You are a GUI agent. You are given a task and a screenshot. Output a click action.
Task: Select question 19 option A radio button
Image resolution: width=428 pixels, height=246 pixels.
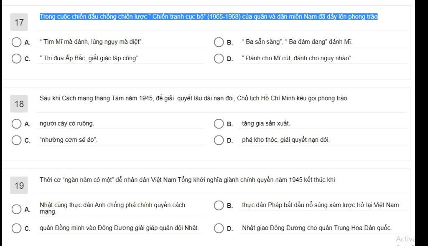click(x=16, y=209)
